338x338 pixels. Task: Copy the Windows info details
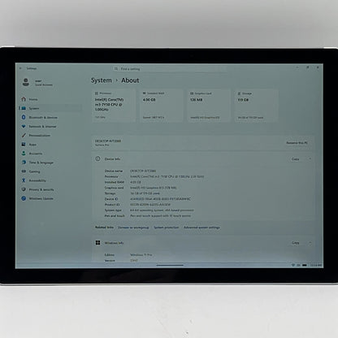click(x=296, y=243)
